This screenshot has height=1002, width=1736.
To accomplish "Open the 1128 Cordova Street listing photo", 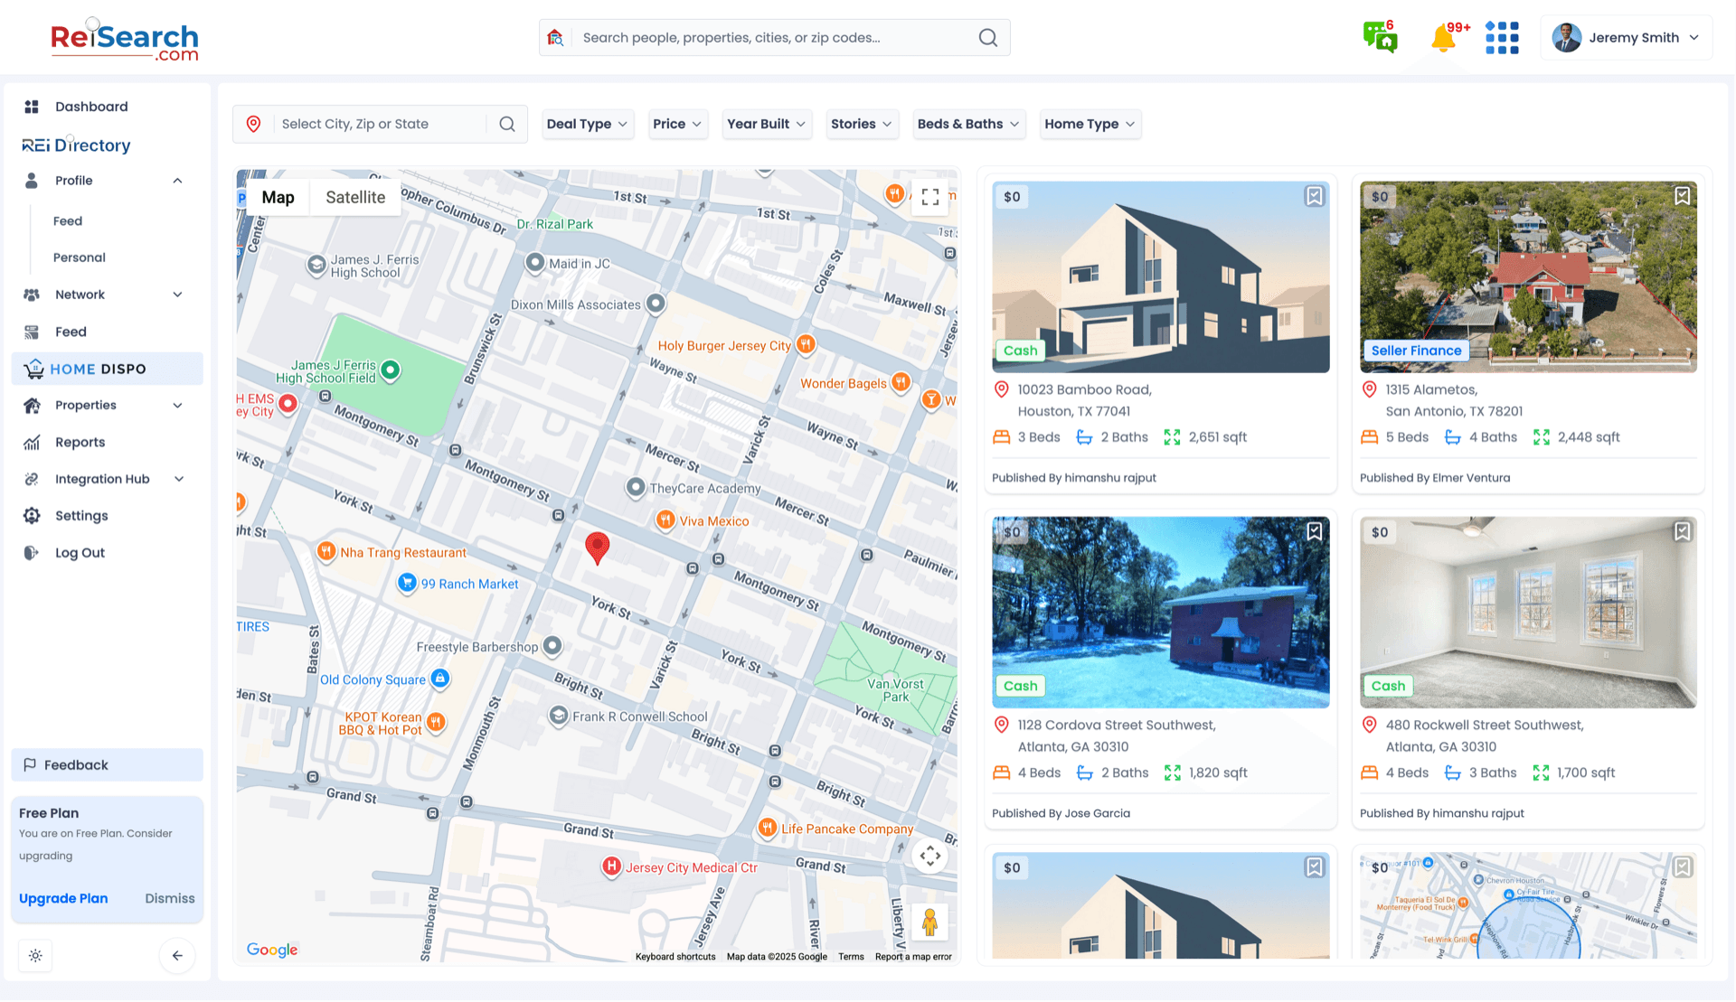I will pos(1160,613).
